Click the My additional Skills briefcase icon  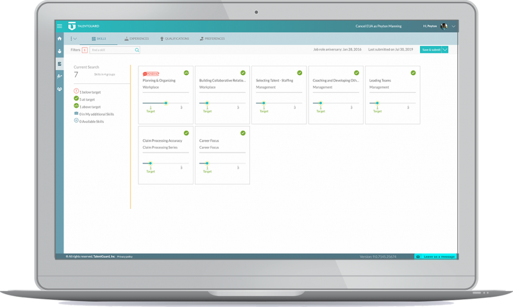pos(76,113)
